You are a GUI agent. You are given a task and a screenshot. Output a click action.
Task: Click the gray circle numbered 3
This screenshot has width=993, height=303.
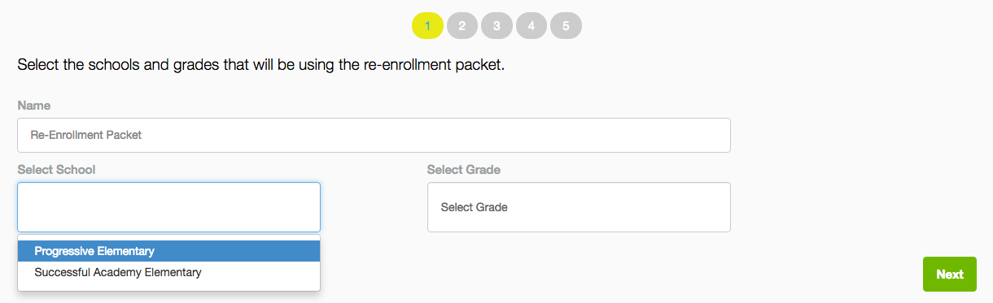(x=496, y=25)
